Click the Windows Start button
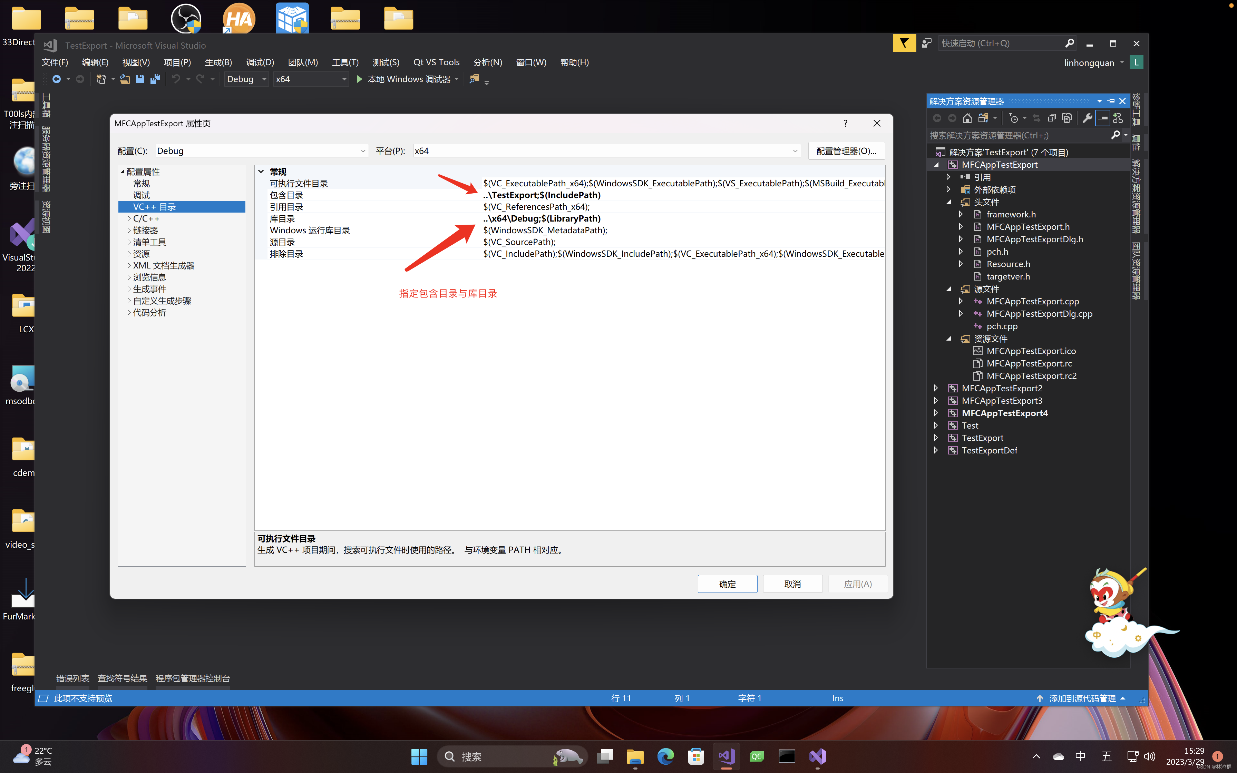 (x=419, y=756)
